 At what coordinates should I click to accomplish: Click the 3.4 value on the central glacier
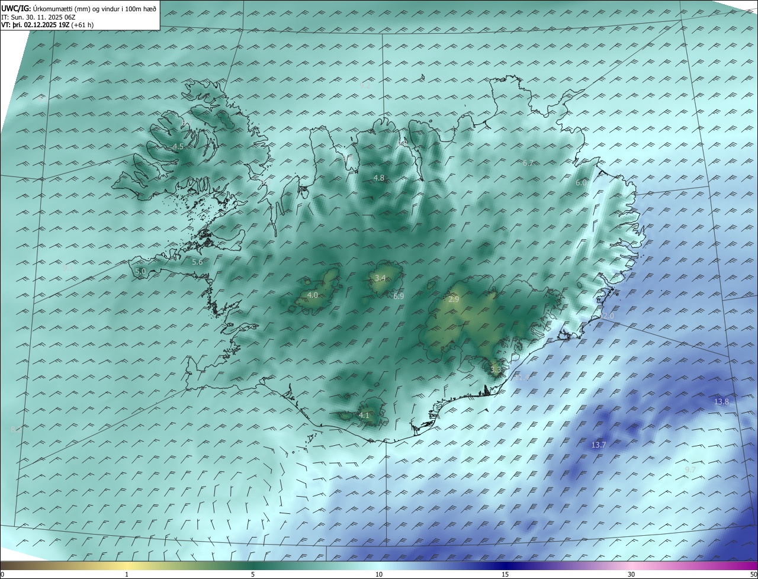coord(380,278)
